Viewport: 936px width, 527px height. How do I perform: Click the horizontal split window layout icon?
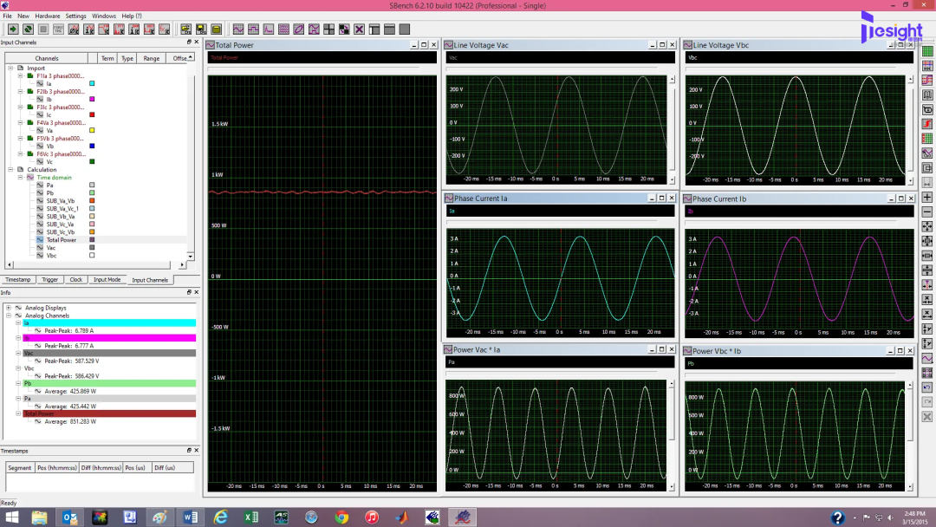pos(389,29)
